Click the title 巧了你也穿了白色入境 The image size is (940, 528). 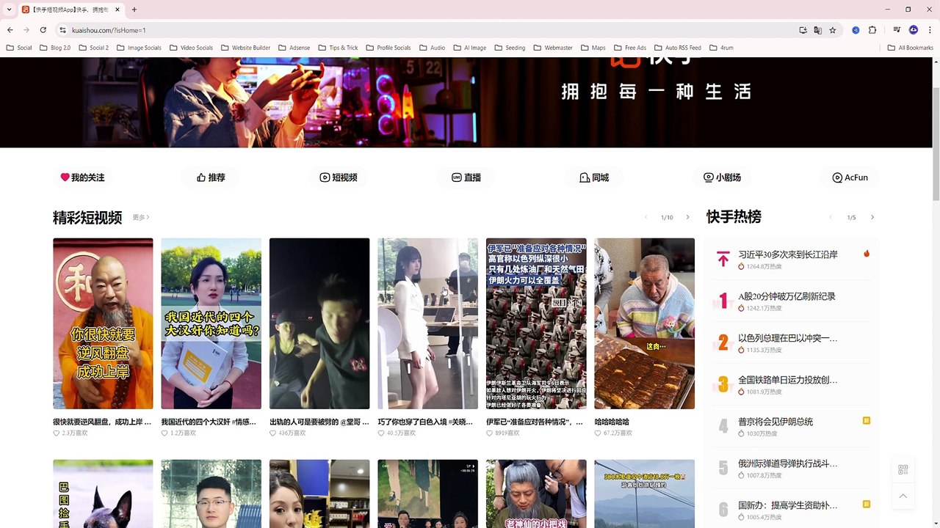point(426,422)
